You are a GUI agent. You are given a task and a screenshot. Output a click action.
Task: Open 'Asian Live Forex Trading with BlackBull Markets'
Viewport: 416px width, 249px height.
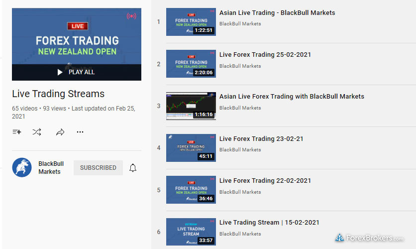point(292,96)
